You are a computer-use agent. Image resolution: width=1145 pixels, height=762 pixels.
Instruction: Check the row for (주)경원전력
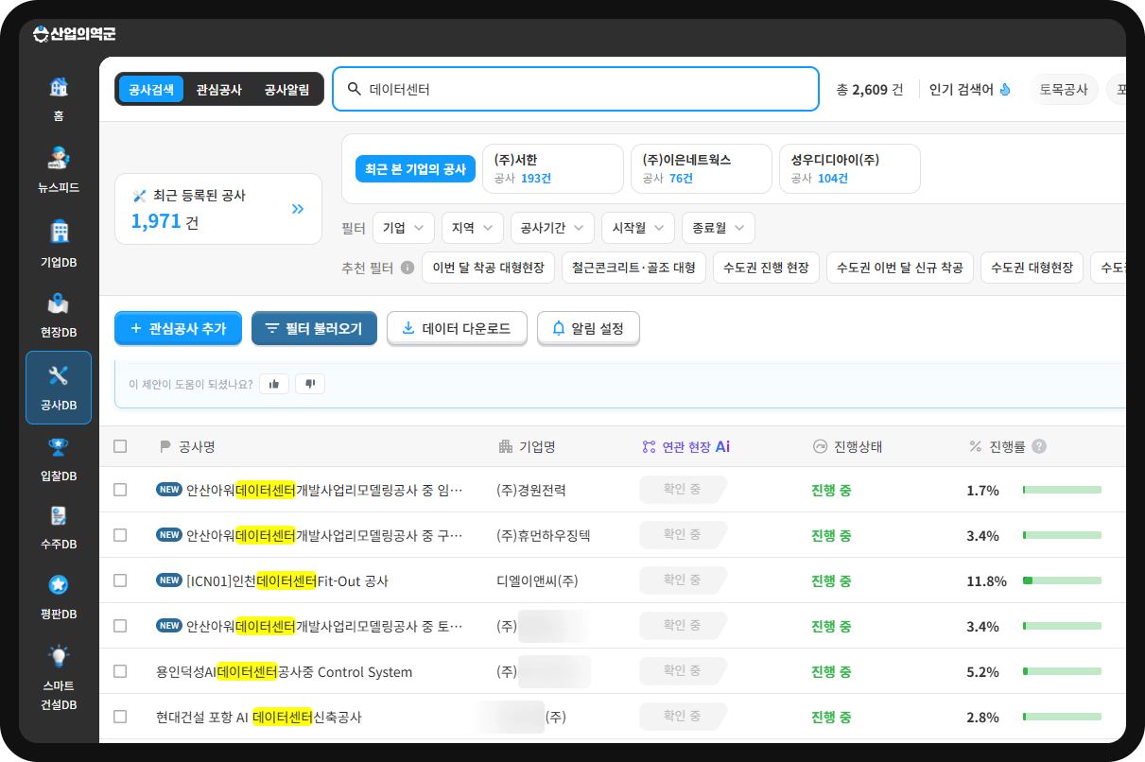[120, 490]
